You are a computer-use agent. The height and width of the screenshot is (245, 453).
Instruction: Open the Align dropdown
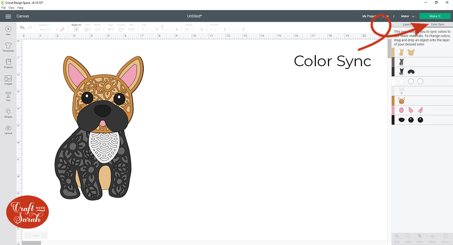[x=111, y=30]
